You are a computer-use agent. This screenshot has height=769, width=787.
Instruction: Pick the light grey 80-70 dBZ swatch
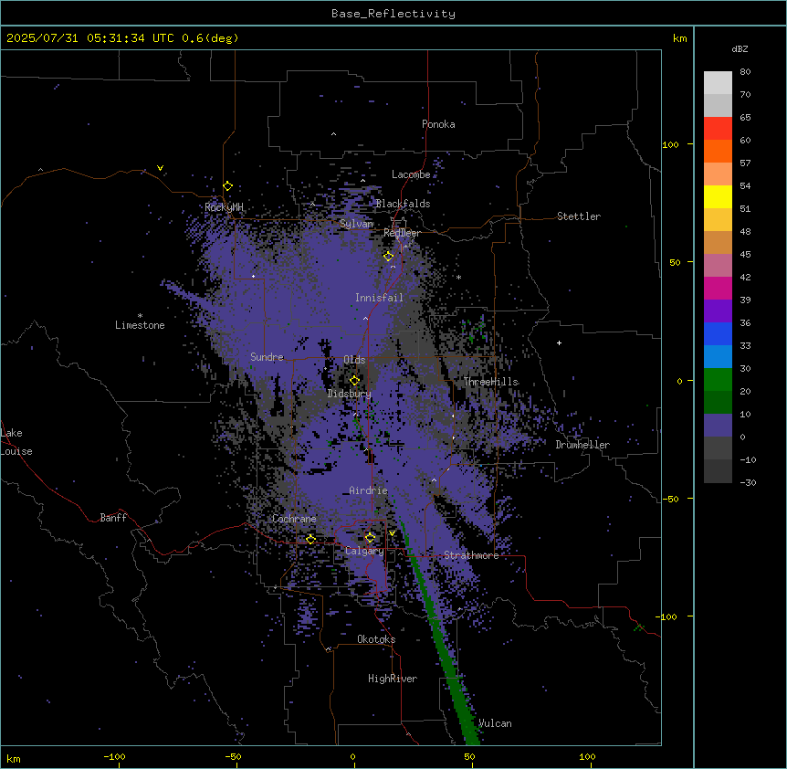click(x=718, y=83)
